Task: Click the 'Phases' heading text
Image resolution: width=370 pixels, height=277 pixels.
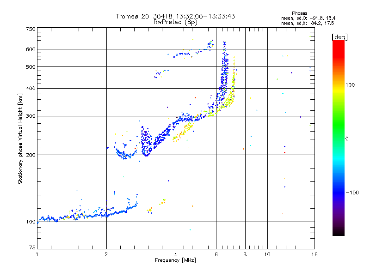Action: [299, 13]
